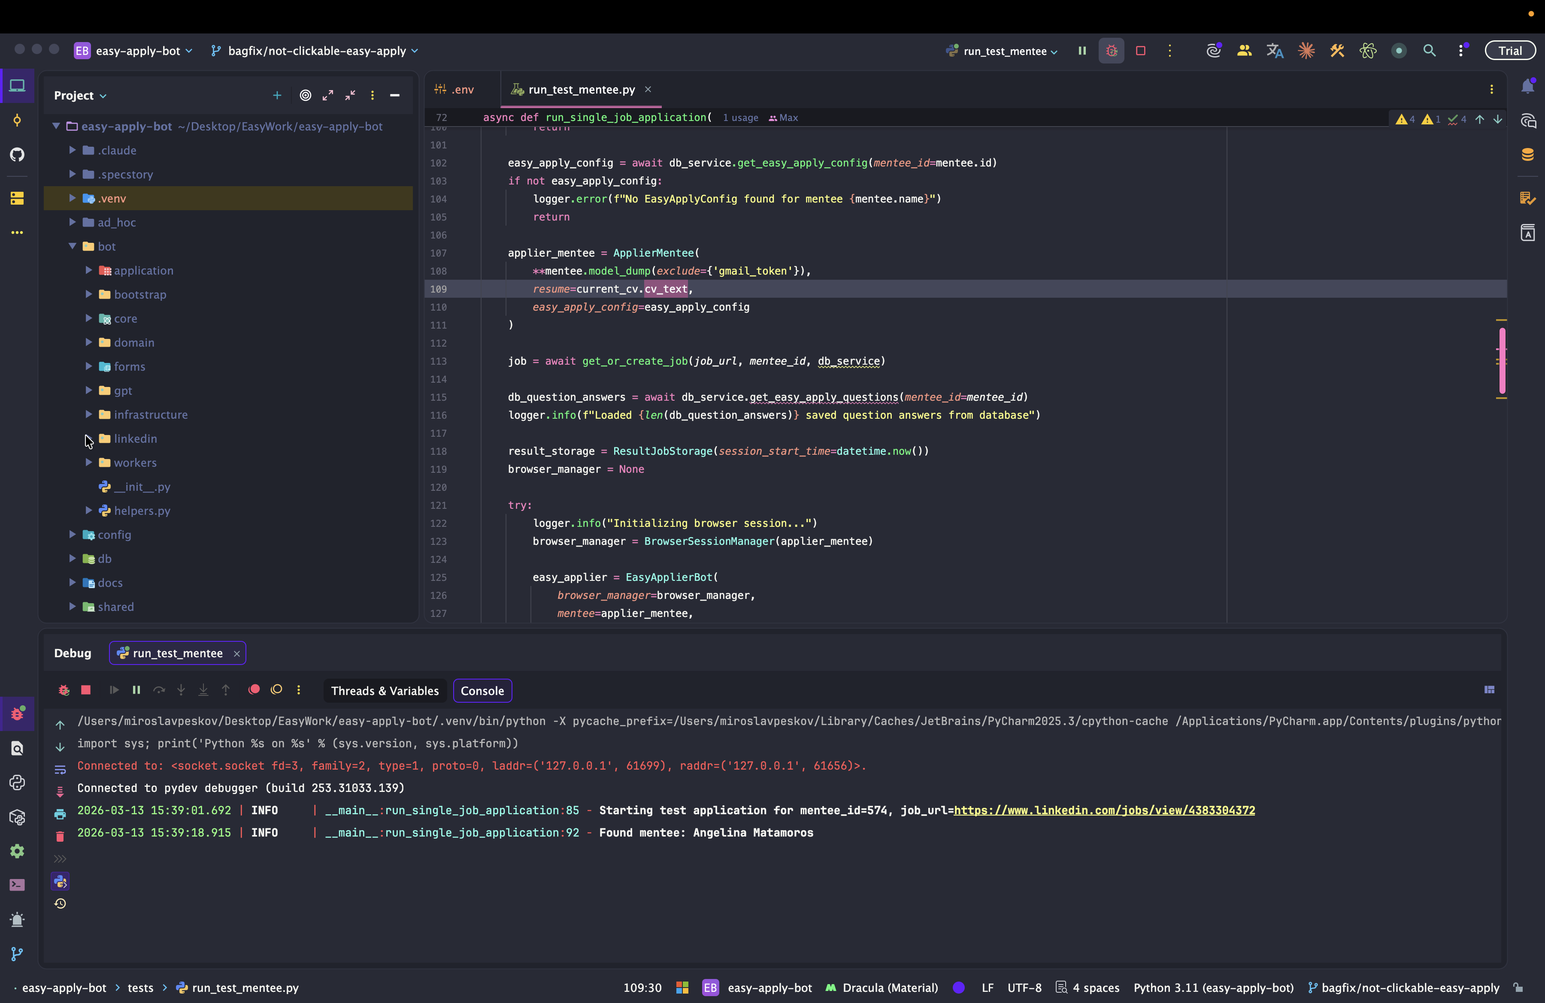Open the Commit tool window icon
The height and width of the screenshot is (1003, 1545).
tap(18, 121)
